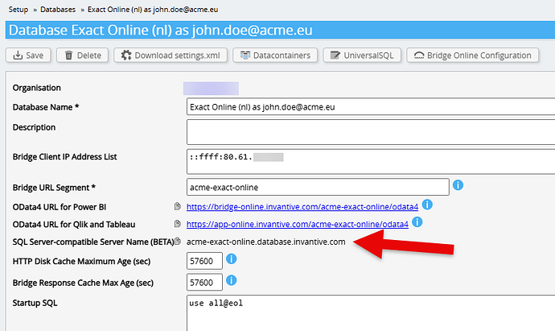
Task: Edit Bridge Client IP Address List
Action: [x=371, y=162]
